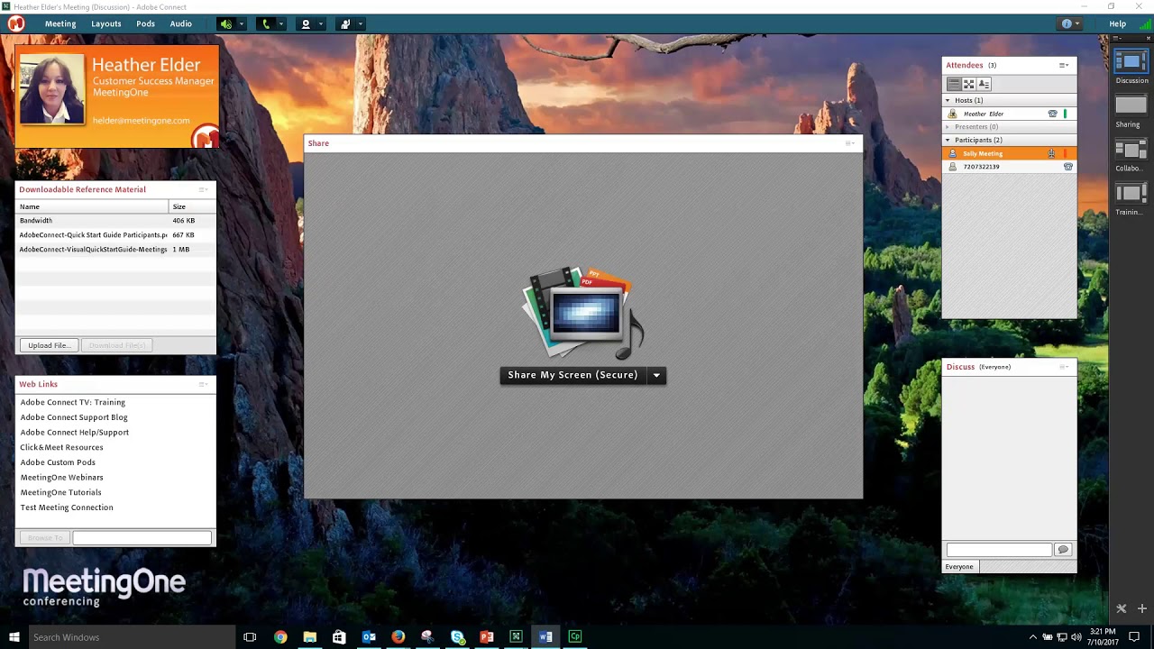Open the webcam options dropdown arrow
1154x649 pixels.
coord(320,24)
